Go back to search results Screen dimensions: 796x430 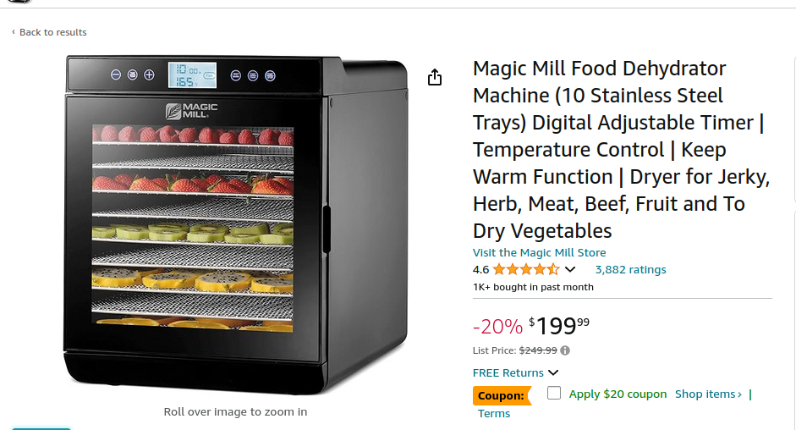pyautogui.click(x=53, y=32)
